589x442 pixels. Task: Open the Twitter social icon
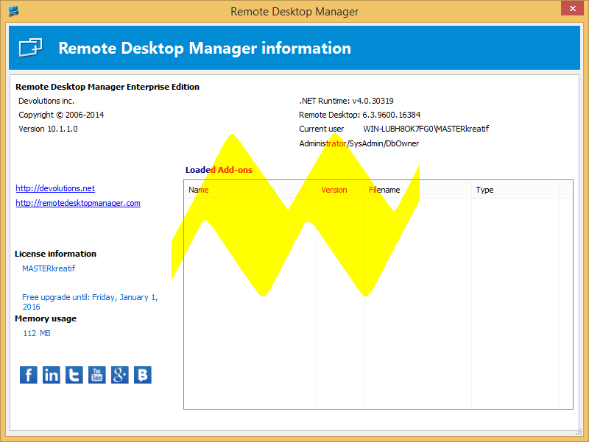tap(74, 375)
